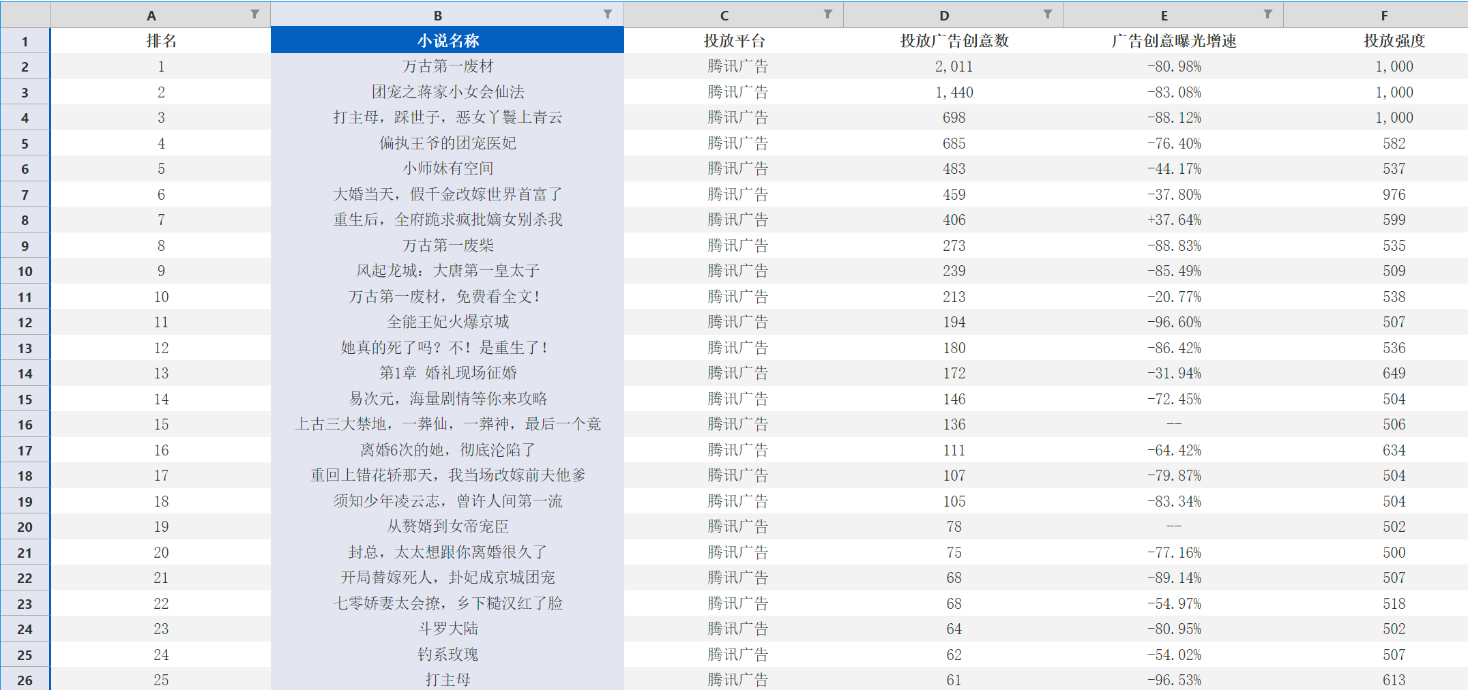Select the 广告创意曝光增速 header cell
Viewport: 1468px width, 690px height.
(1174, 41)
